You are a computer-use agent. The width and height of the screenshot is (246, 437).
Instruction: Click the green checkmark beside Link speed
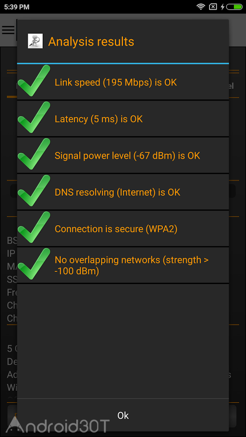[34, 81]
